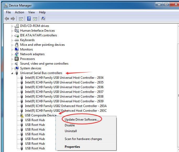Image resolution: width=179 pixels, height=152 pixels.
Task: Click the Universal Serial Bus controllers plug icon
Action: pos(17,73)
